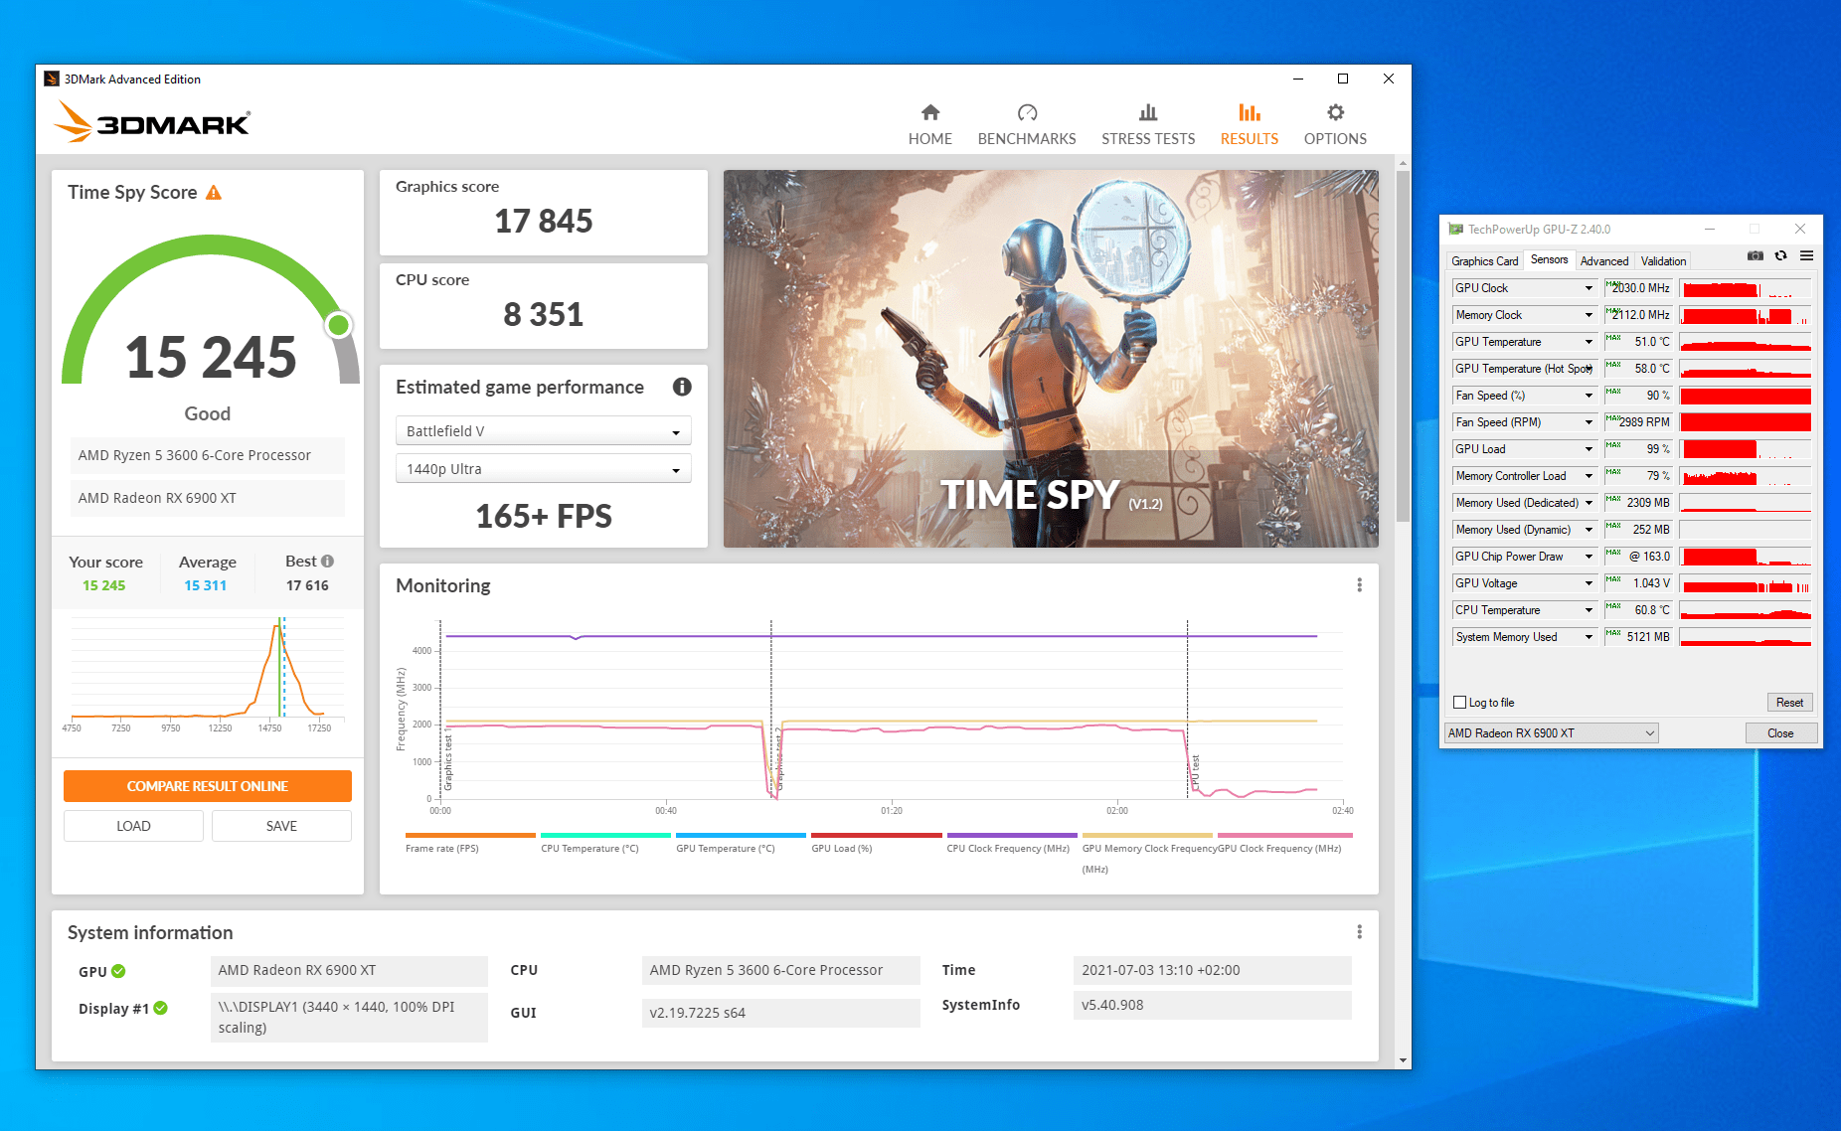This screenshot has height=1131, width=1841.
Task: Open the 1440p Ultra resolution dropdown
Action: [544, 468]
